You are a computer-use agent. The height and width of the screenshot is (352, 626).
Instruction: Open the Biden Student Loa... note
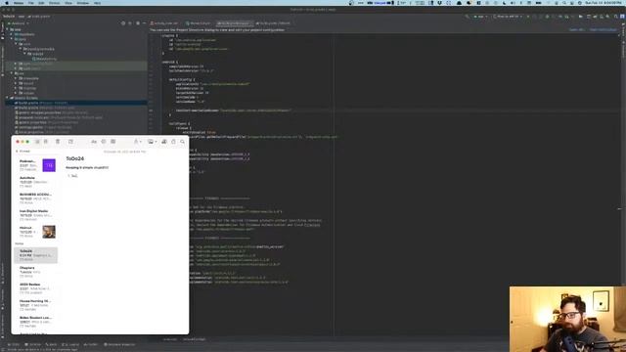(36, 322)
